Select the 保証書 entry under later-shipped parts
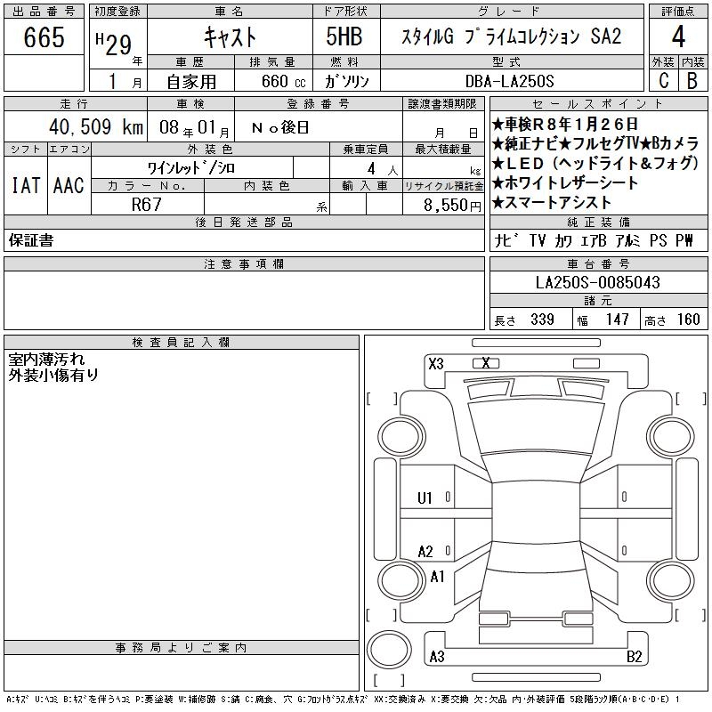The width and height of the screenshot is (712, 712). click(x=31, y=240)
